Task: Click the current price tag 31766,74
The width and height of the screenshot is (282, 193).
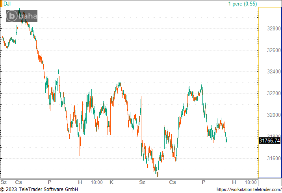Action: point(269,141)
